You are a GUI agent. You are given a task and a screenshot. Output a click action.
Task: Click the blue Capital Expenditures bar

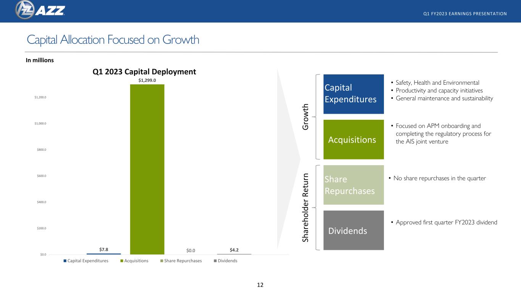click(104, 254)
